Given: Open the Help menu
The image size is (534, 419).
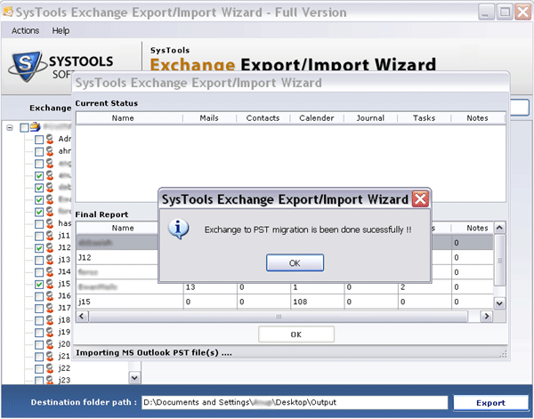Looking at the screenshot, I should click(61, 30).
